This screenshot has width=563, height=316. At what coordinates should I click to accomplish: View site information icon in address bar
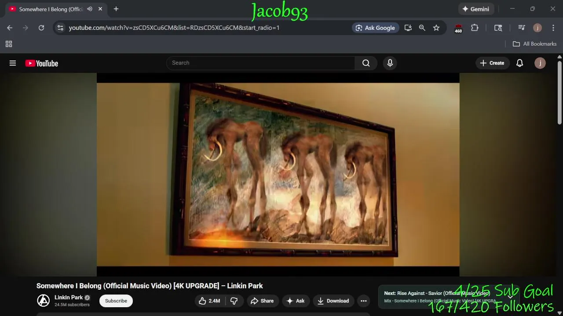tap(60, 28)
